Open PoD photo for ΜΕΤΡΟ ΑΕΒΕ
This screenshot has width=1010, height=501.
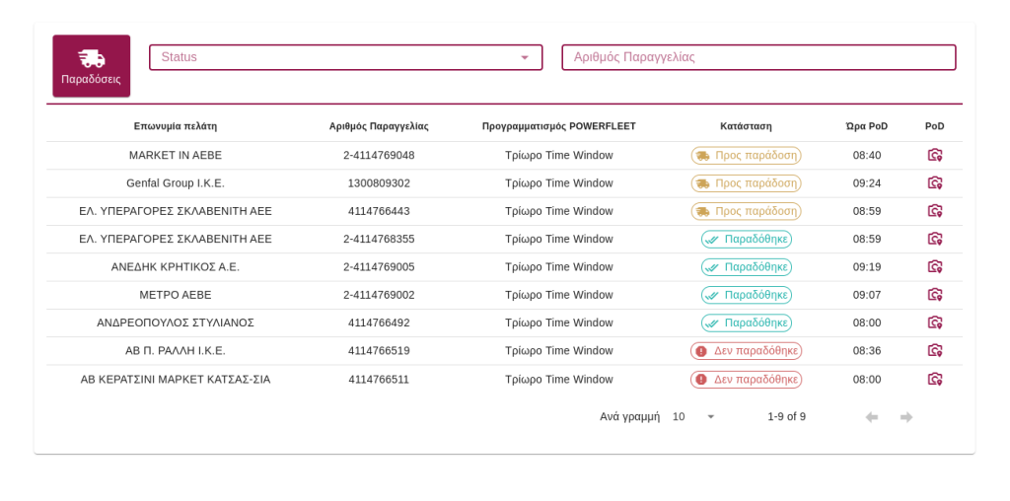click(x=934, y=295)
